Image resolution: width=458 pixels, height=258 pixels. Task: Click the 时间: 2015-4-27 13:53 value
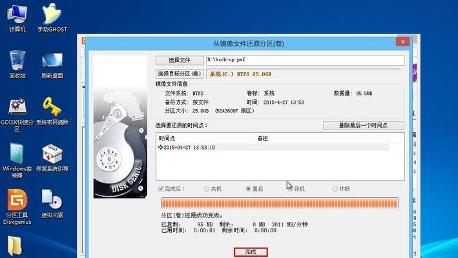[275, 103]
